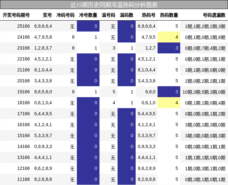This screenshot has width=228, height=185.
Task: Click period number 23166
Action: pyautogui.click(x=23, y=48)
